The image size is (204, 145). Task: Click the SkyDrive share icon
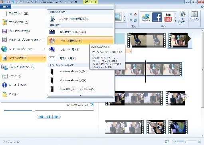click(146, 17)
